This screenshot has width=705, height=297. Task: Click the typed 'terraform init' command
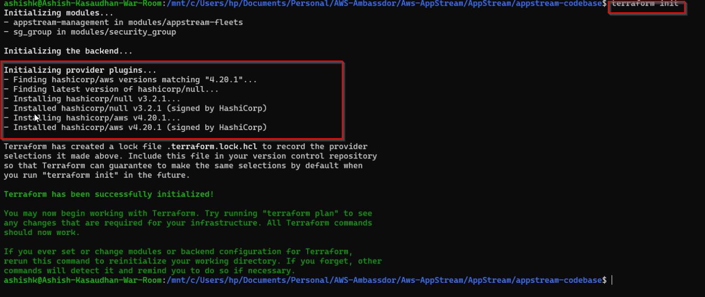(645, 4)
